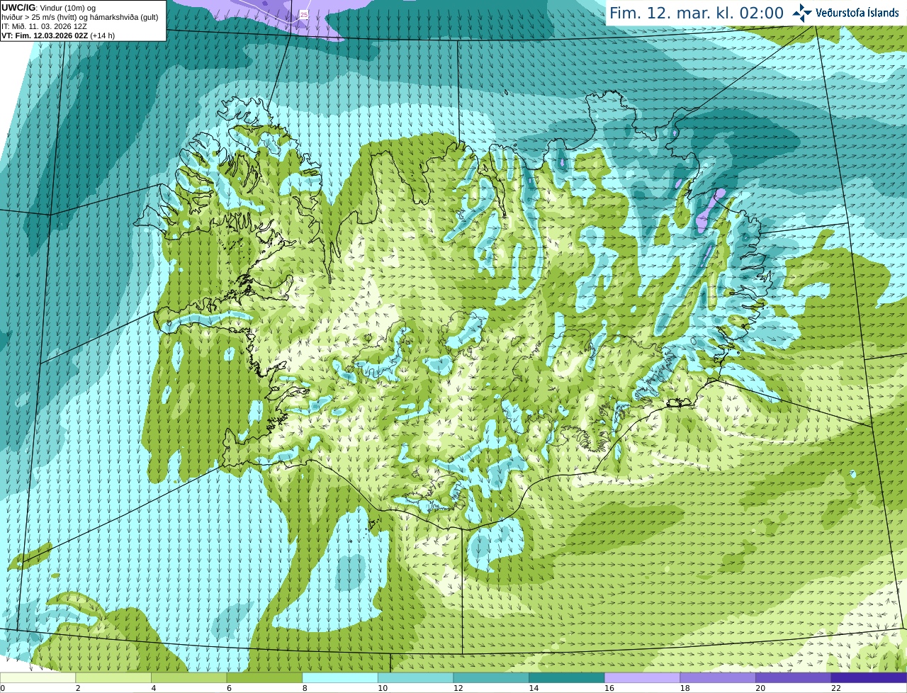The width and height of the screenshot is (907, 693).
Task: Select the medium purple 18–20 m/s legend swatch
Action: point(718,677)
